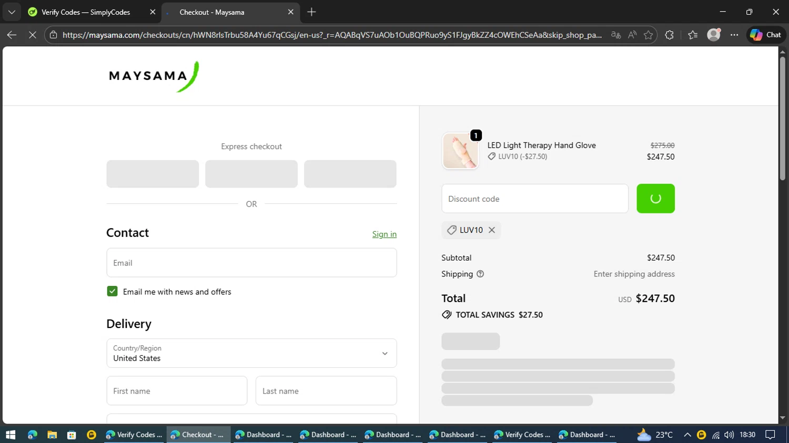
Task: Click the Sign in link
Action: tap(385, 234)
